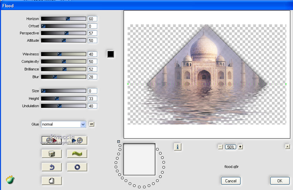Zoom in preview with plus button

coord(240,147)
